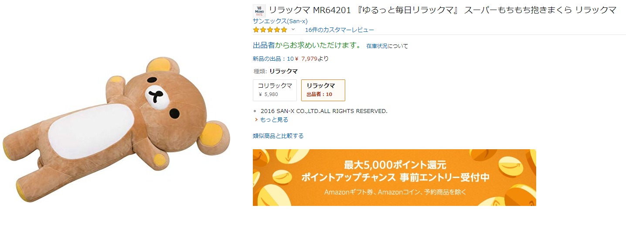The width and height of the screenshot is (626, 226).
Task: Open the 16件のカスタマーレビュー link
Action: click(x=340, y=30)
